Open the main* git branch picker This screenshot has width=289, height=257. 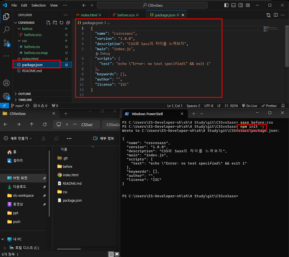click(17, 106)
